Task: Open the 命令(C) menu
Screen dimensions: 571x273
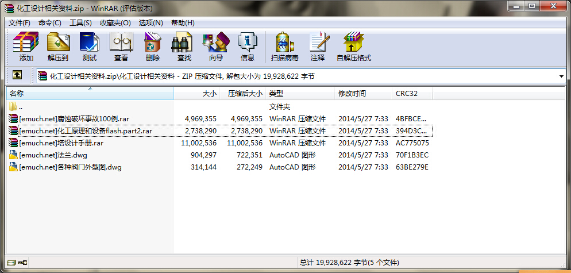Action: pos(50,23)
